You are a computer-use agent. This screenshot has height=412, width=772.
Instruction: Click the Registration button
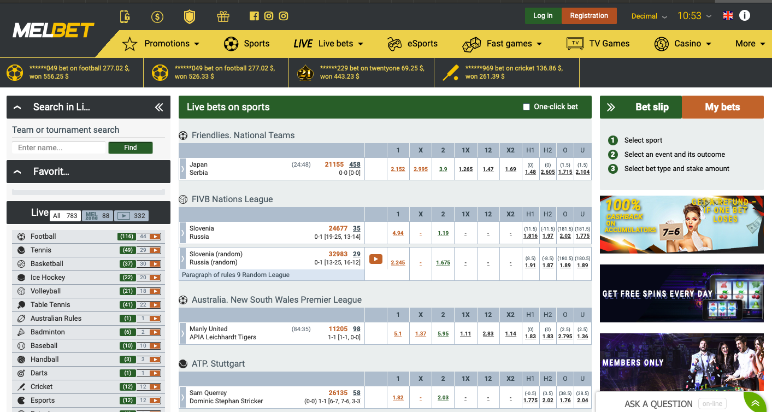[589, 16]
